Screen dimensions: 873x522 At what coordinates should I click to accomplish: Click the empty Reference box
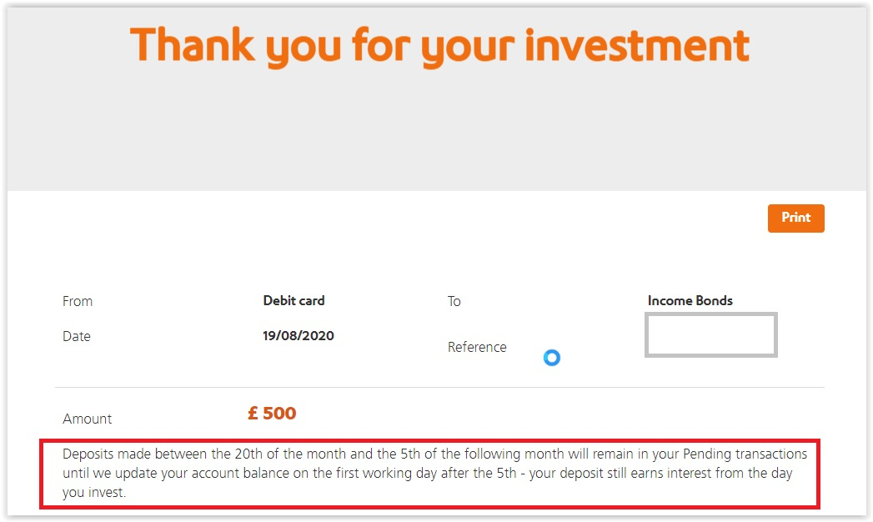(x=710, y=334)
